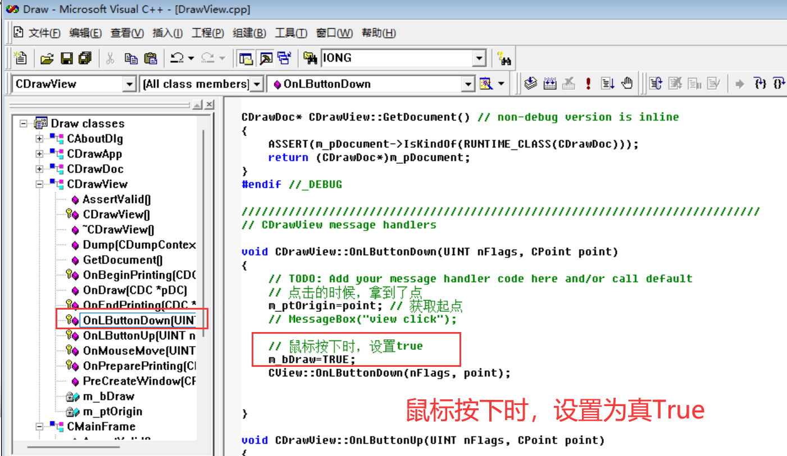Click the Copy icon in toolbar
787x456 pixels.
click(131, 58)
